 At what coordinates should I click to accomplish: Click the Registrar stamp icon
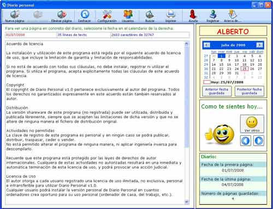click(x=213, y=16)
